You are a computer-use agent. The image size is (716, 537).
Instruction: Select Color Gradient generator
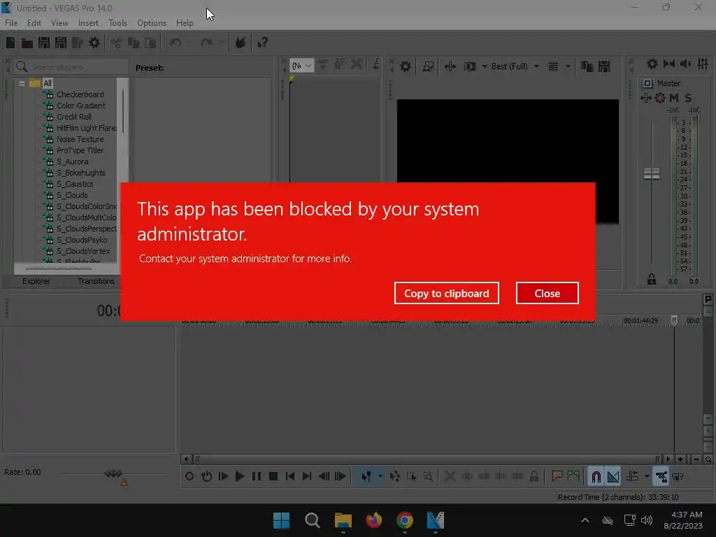[x=81, y=106]
